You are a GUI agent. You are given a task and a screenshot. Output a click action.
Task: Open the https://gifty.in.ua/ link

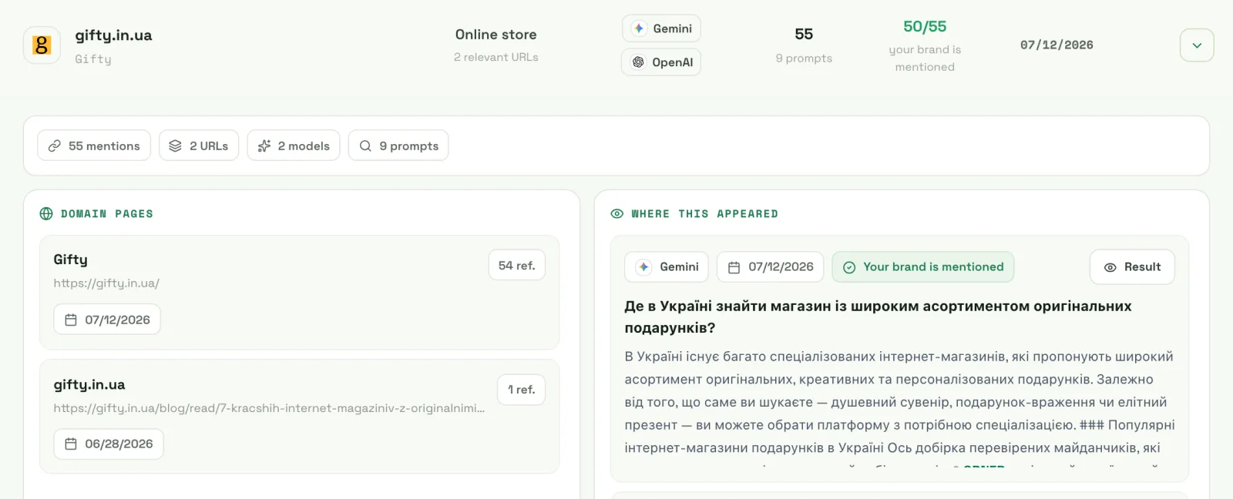(106, 283)
